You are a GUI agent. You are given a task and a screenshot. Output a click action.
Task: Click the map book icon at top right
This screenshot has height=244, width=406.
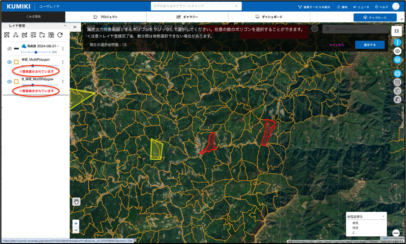click(396, 31)
